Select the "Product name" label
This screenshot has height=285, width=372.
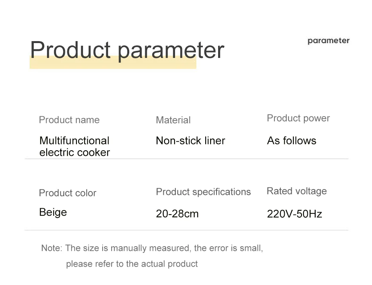(69, 120)
